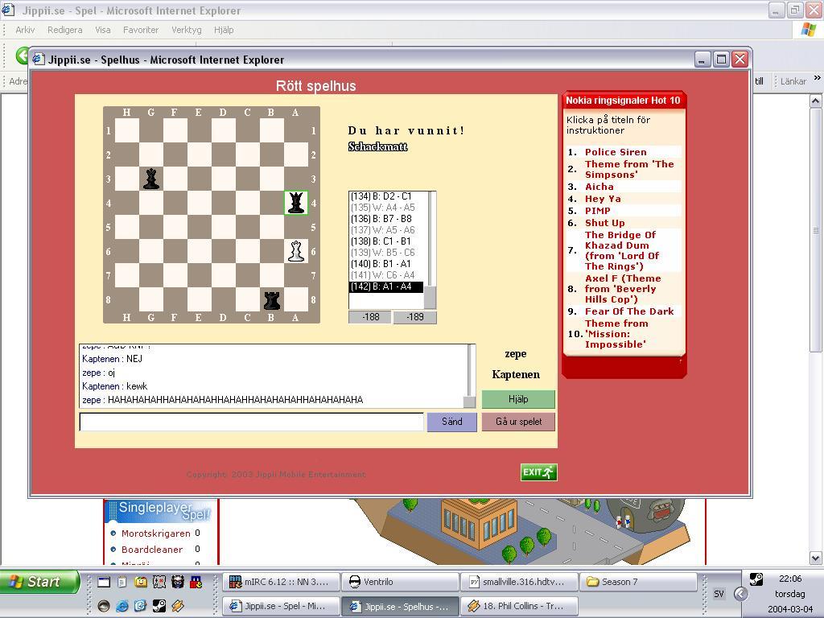Click the -188 button under the move list
The width and height of the screenshot is (824, 618).
click(x=370, y=317)
